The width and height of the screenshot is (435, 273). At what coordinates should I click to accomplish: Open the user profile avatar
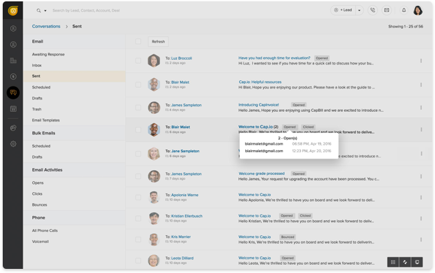418,10
